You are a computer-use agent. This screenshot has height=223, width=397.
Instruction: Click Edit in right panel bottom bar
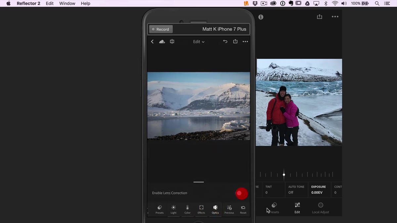pyautogui.click(x=297, y=208)
